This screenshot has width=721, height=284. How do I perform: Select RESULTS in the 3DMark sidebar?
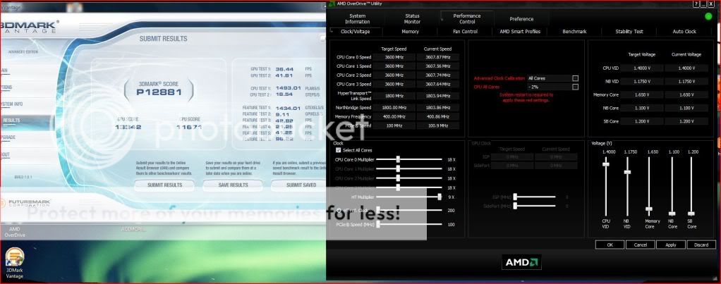11,121
